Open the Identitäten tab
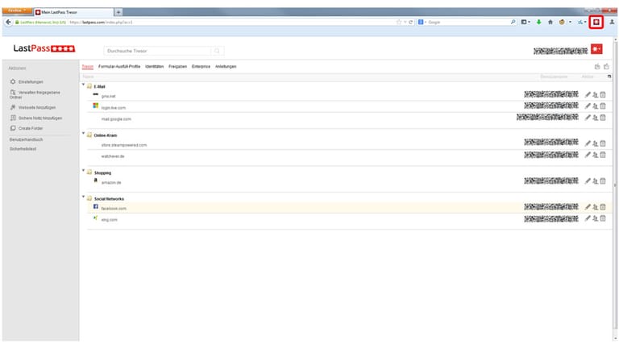 coord(155,67)
